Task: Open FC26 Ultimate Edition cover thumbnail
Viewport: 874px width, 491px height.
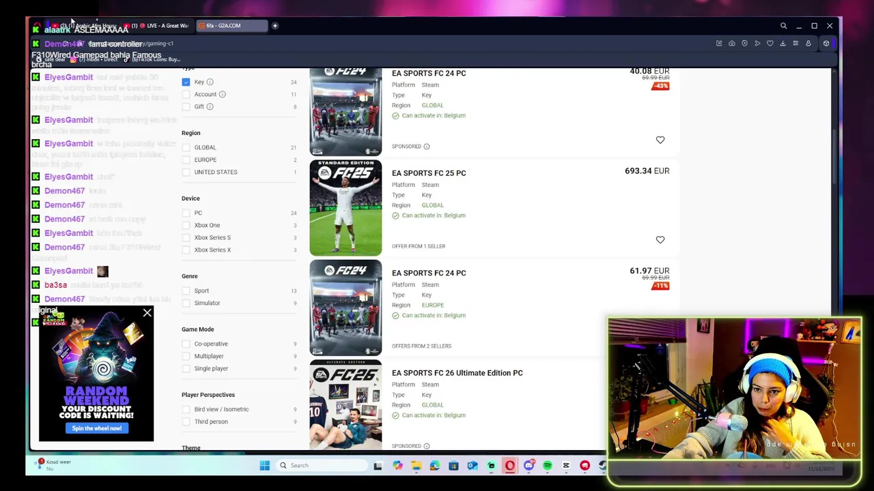Action: [346, 404]
